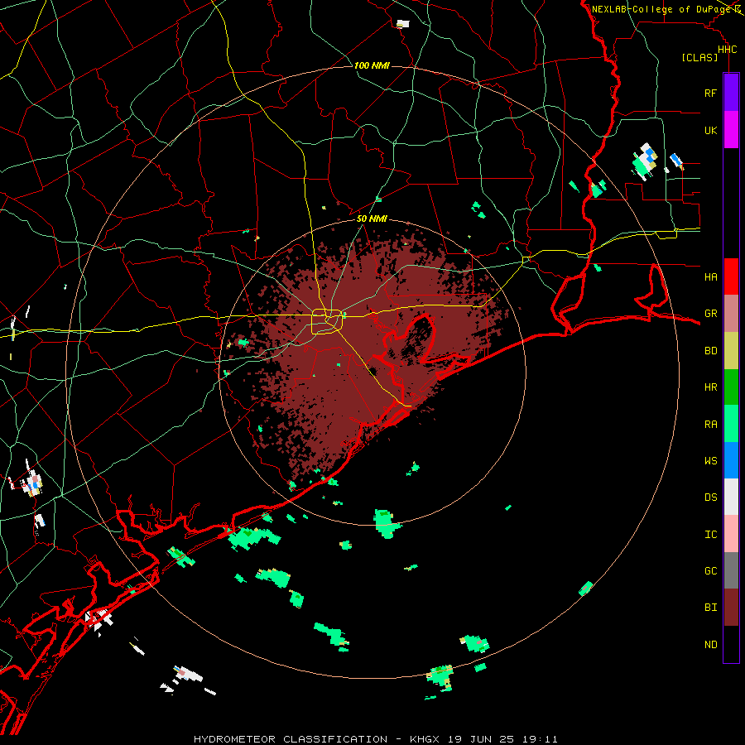Screen dimensions: 745x745
Task: Click the WS legend label
Action: click(x=710, y=460)
